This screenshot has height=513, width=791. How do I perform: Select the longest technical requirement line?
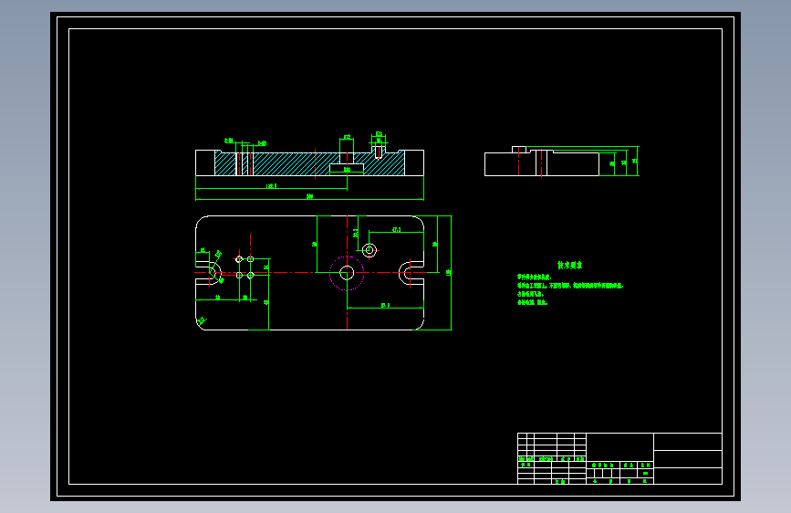coord(570,286)
